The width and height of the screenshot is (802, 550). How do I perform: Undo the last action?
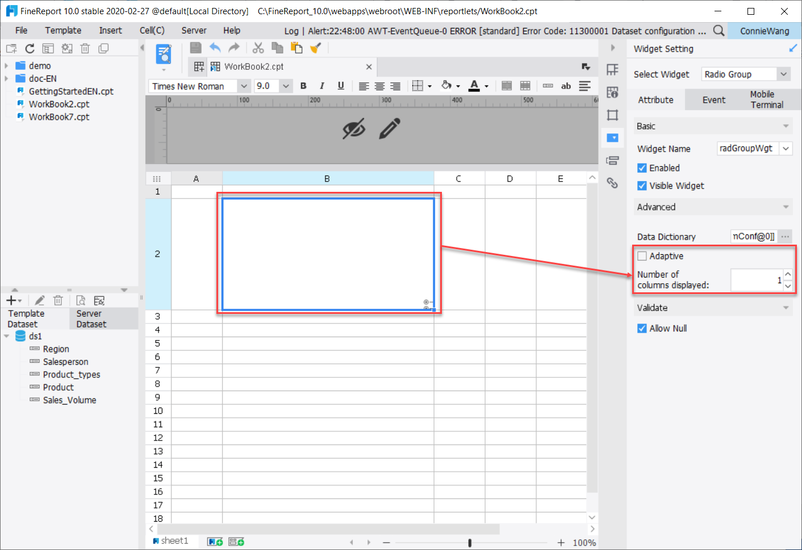pos(215,48)
